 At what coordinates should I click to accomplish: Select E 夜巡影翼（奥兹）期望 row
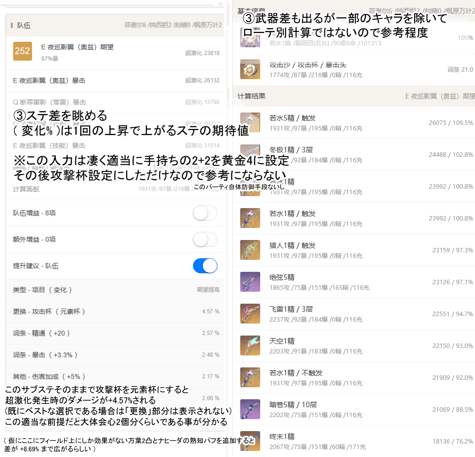115,53
